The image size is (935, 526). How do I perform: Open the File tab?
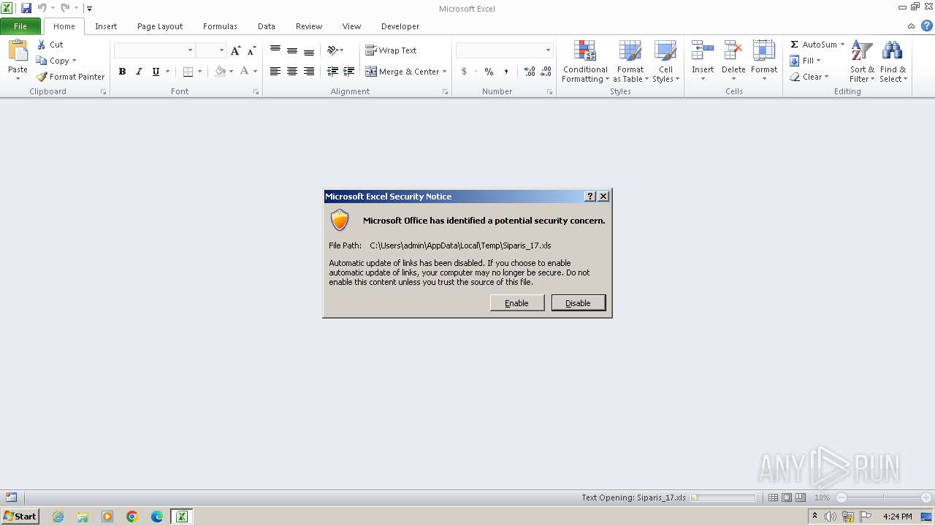(x=20, y=26)
